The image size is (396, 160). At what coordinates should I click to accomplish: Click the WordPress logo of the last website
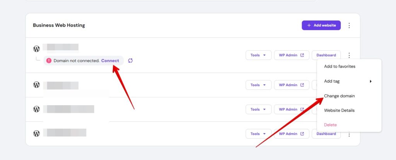[x=36, y=133]
